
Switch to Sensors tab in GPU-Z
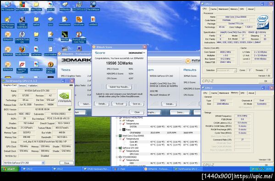click(x=22, y=86)
